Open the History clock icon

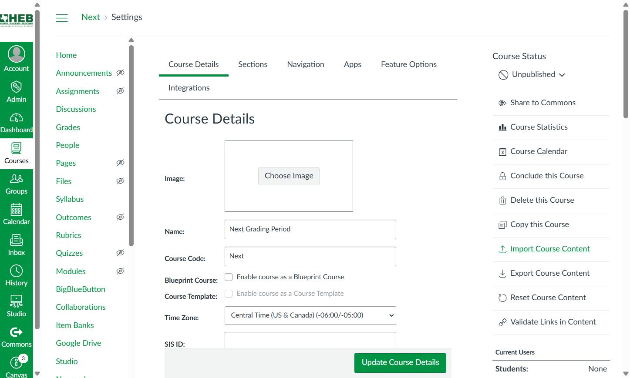(x=17, y=271)
